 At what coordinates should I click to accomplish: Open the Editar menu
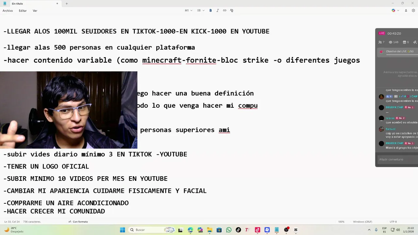coord(23,11)
